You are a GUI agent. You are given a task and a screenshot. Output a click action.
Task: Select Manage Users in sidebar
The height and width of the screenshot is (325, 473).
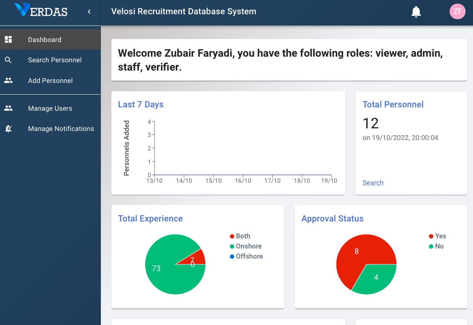click(x=50, y=108)
